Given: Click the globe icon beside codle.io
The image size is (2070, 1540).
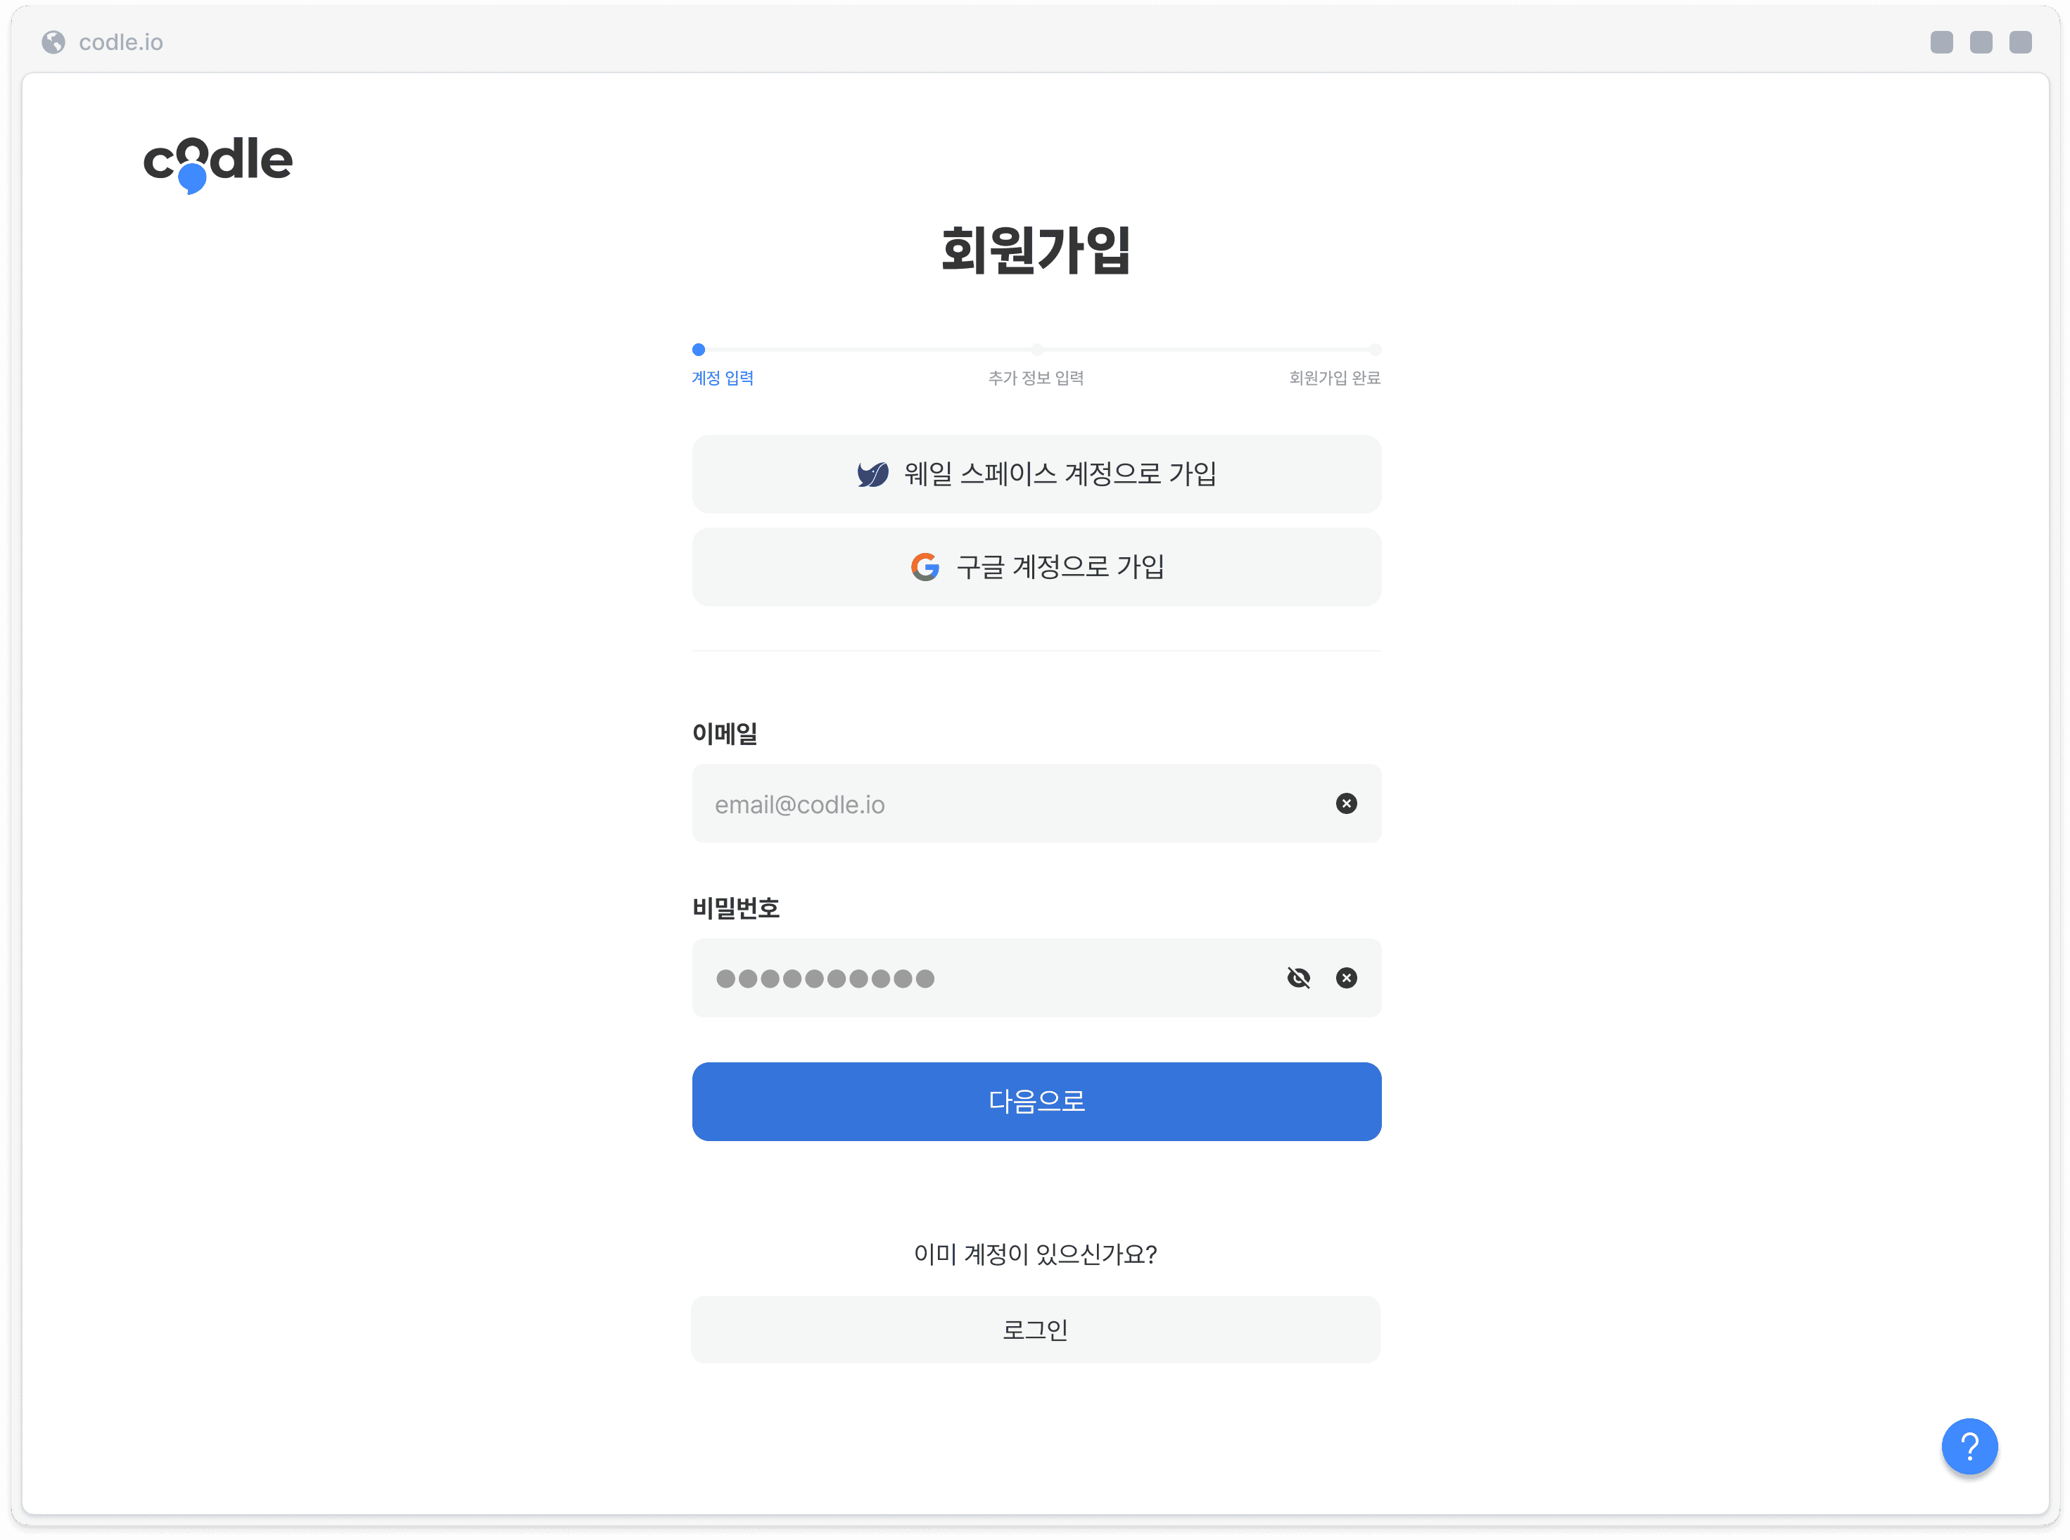Looking at the screenshot, I should (x=54, y=42).
